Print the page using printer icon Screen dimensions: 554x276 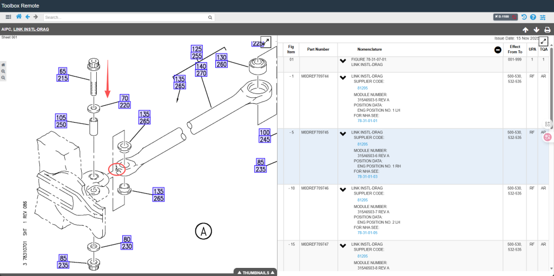(548, 30)
